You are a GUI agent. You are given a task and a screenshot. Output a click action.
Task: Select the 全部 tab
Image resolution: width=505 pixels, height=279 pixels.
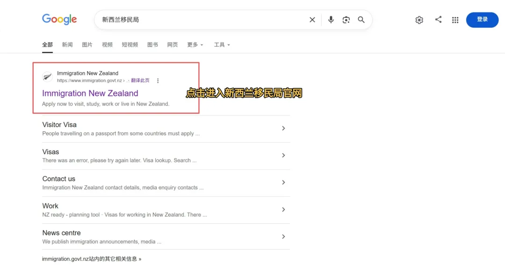[47, 45]
